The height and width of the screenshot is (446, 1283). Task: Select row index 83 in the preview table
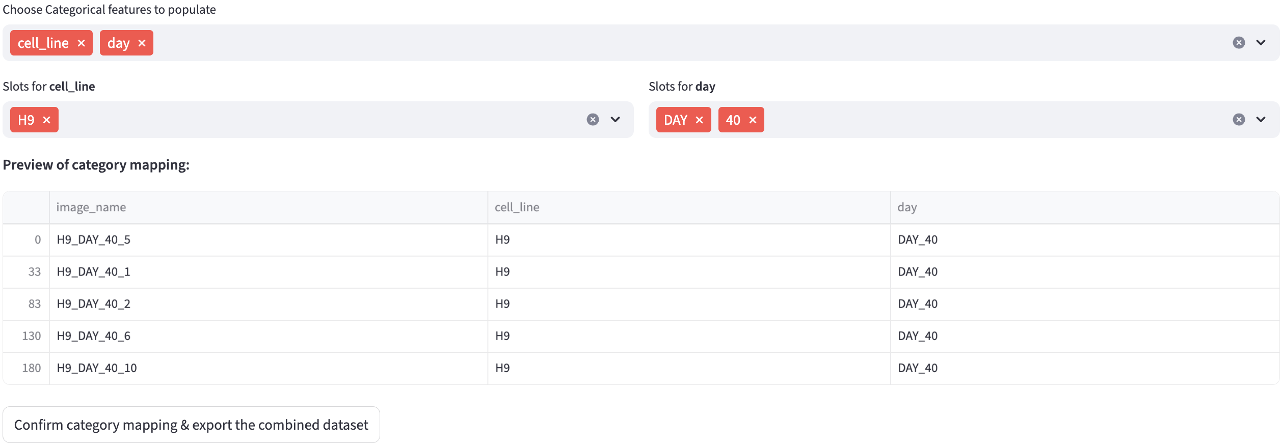(34, 304)
